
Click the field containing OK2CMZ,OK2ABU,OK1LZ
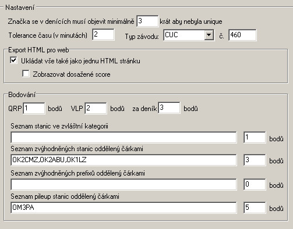123,160
